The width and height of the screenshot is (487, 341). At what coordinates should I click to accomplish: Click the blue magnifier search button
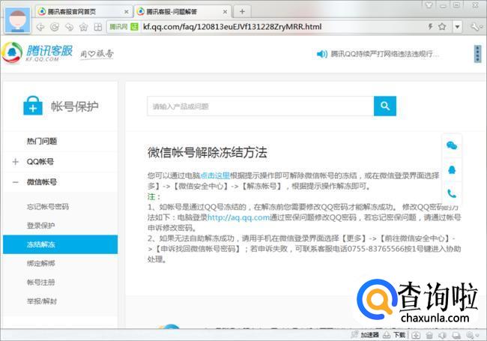click(385, 106)
